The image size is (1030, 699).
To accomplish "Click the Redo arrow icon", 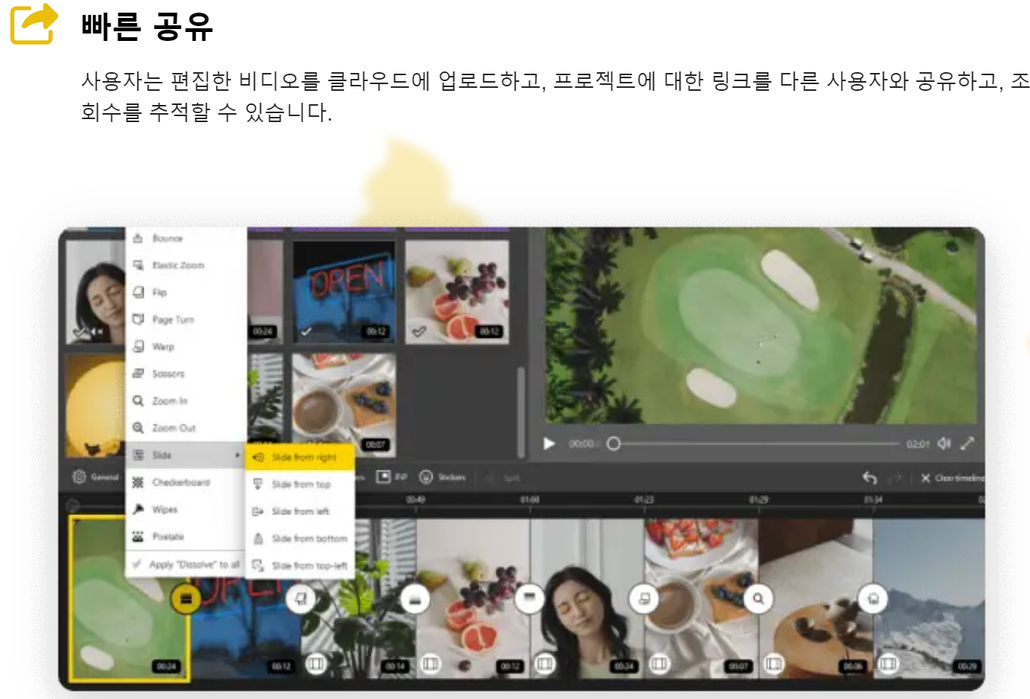I will (895, 479).
